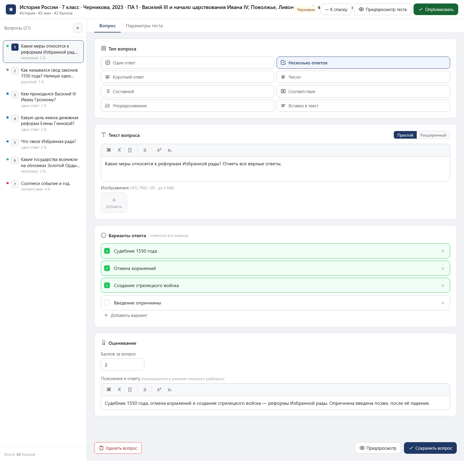The image size is (464, 461).
Task: Uncheck 'Судебник 1550 года' answer checkbox
Action: (107, 251)
